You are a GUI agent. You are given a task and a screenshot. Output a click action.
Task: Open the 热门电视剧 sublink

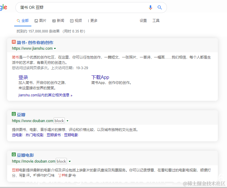(x=35, y=135)
